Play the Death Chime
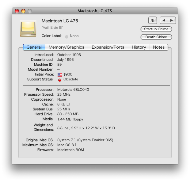 pos(156,37)
